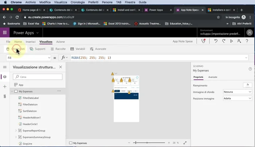Open Power Apps title dropdown chevron
Viewport: 255px width, 147px height.
(38, 33)
